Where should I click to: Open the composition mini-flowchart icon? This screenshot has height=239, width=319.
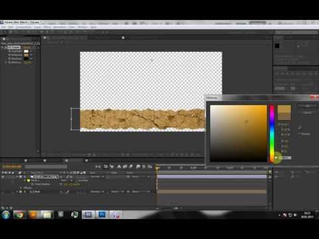tap(98, 167)
